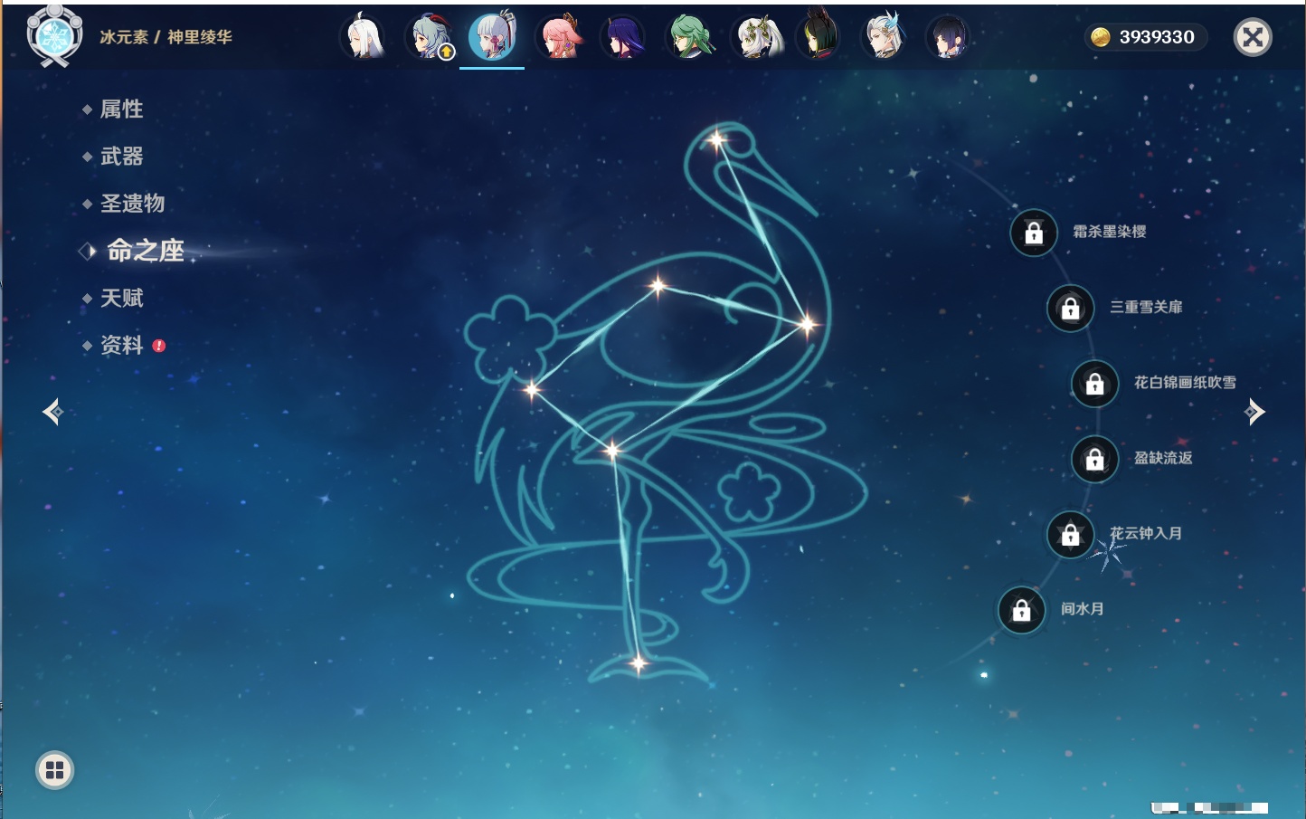Image resolution: width=1306 pixels, height=819 pixels.
Task: Open the locked constellation 花云钟入月
Action: [1071, 534]
